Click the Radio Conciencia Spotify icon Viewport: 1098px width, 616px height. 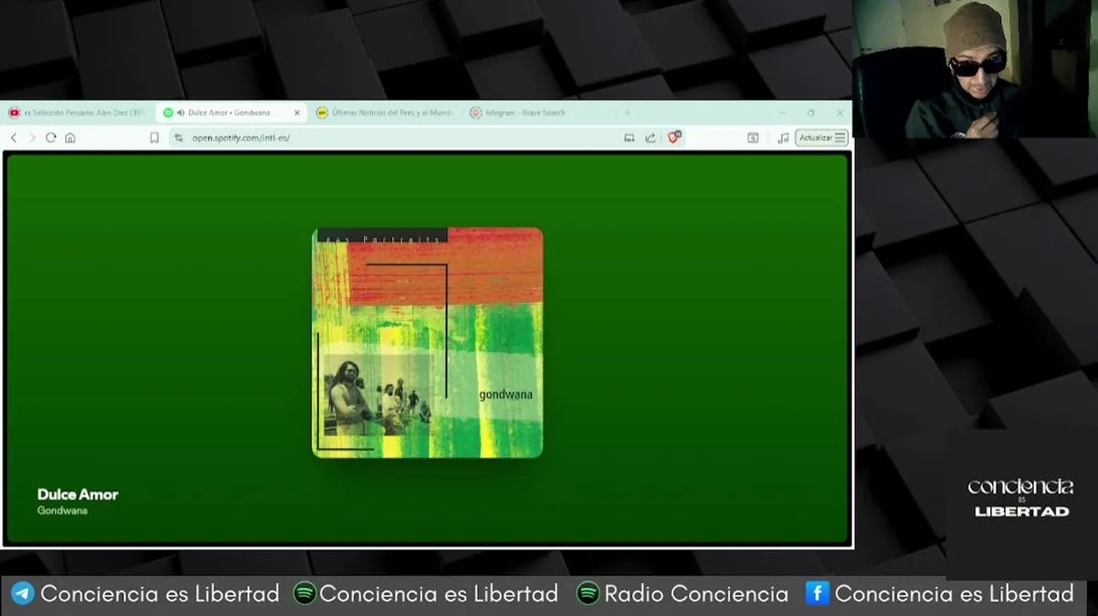pyautogui.click(x=587, y=593)
